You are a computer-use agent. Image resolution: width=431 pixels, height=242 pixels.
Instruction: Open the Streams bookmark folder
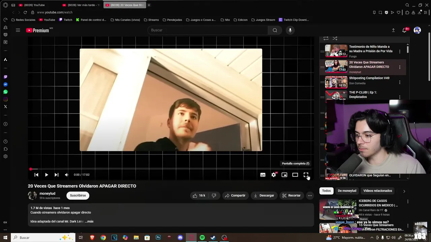point(151,20)
